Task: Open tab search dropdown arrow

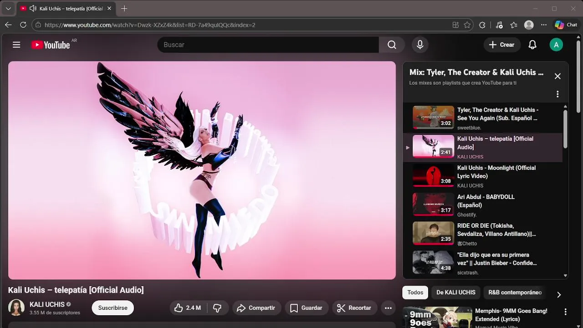Action: (x=8, y=8)
